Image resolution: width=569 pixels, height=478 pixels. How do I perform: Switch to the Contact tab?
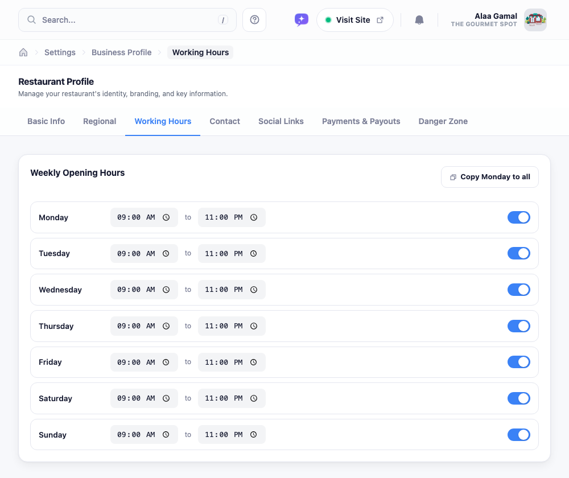pos(225,121)
